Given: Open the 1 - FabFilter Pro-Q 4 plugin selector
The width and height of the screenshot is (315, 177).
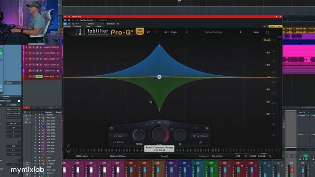Looking at the screenshot, I should click(86, 20).
